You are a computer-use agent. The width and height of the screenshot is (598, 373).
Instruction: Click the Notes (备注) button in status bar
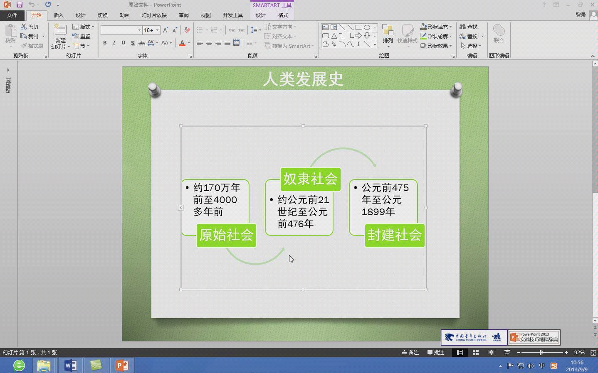click(x=410, y=352)
